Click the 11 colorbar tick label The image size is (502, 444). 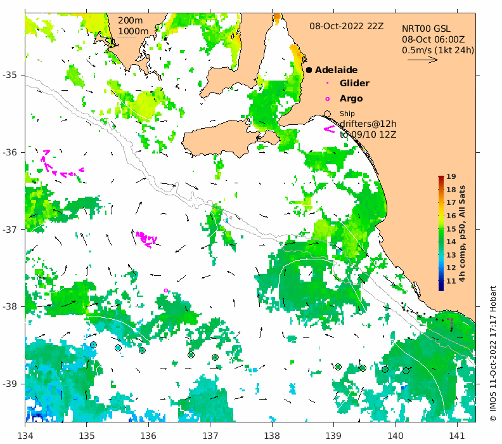451,281
